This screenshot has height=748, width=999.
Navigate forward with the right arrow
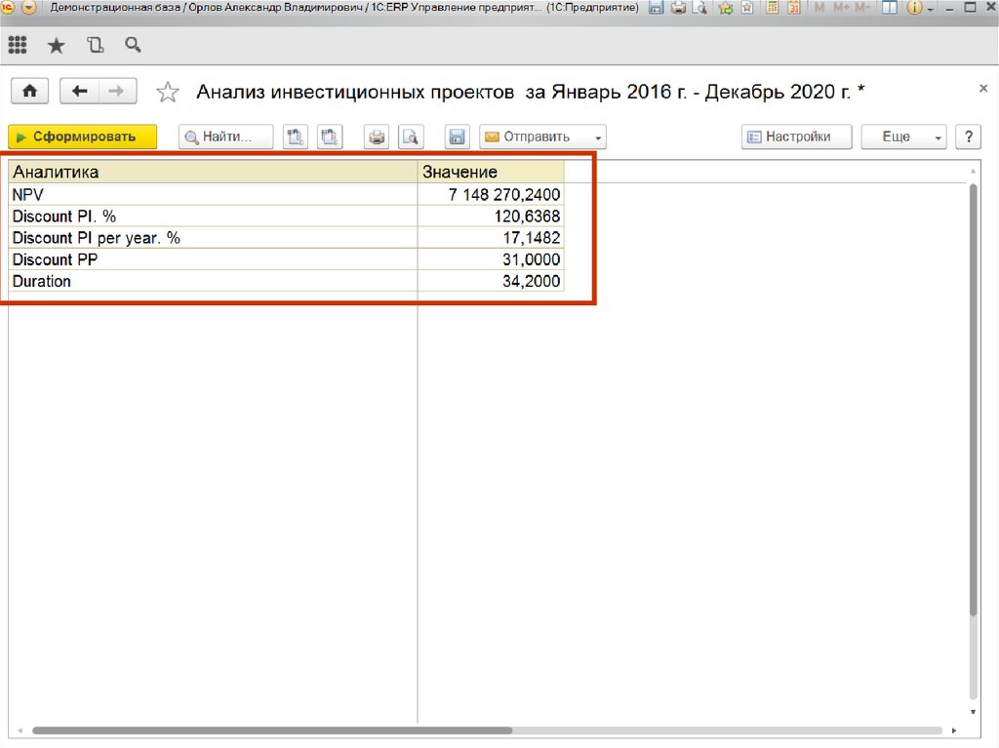tap(117, 91)
